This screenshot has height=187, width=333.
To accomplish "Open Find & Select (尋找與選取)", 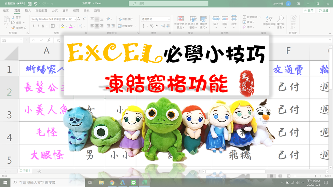I will coord(281,22).
